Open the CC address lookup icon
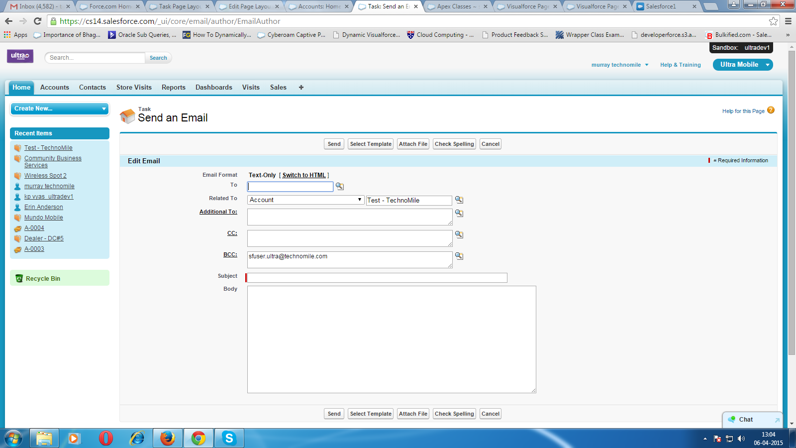The height and width of the screenshot is (448, 796). (x=459, y=234)
